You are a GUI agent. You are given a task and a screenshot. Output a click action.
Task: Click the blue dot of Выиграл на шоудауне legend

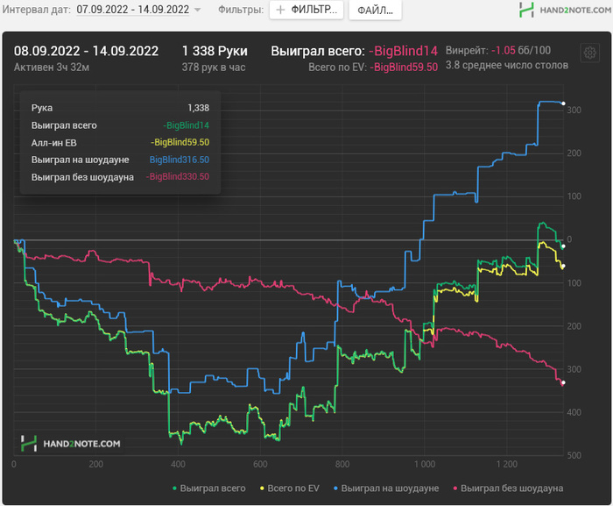point(335,488)
